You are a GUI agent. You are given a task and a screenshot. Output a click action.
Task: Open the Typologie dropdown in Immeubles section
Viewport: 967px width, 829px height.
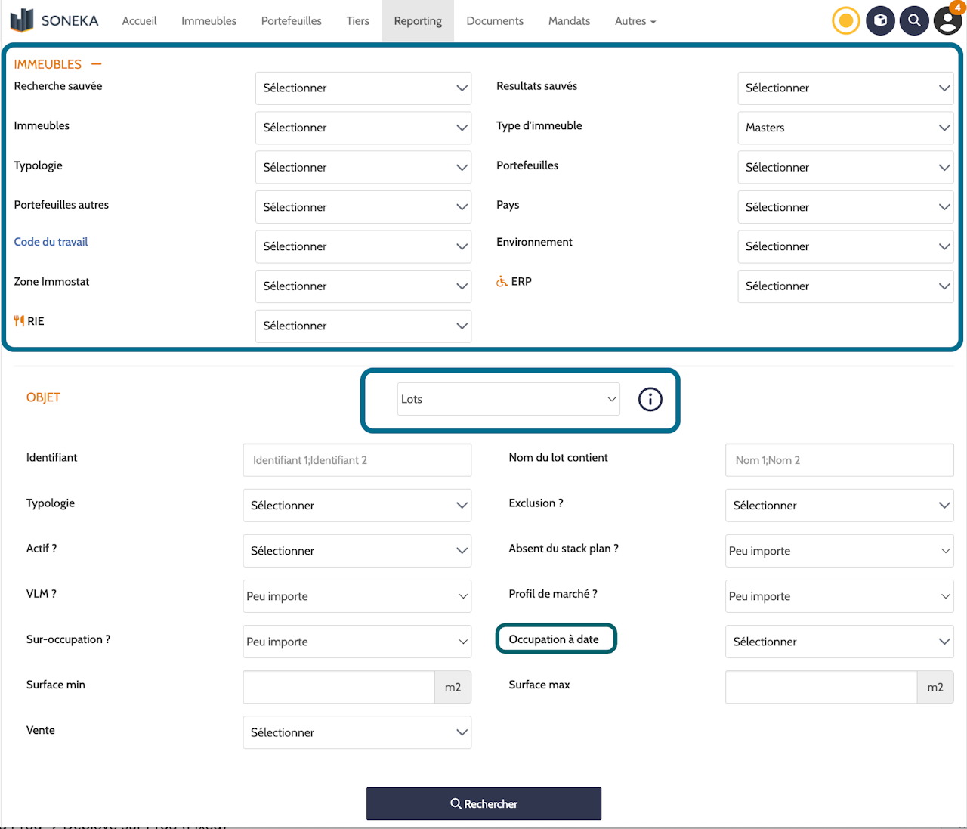[x=363, y=167]
